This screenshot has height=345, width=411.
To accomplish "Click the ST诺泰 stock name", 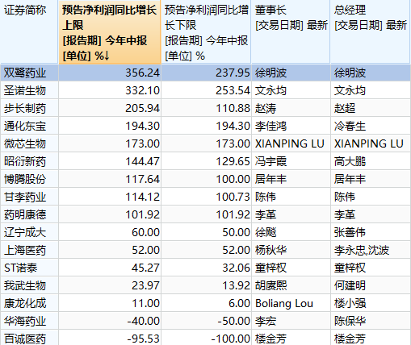I will 20,268.
